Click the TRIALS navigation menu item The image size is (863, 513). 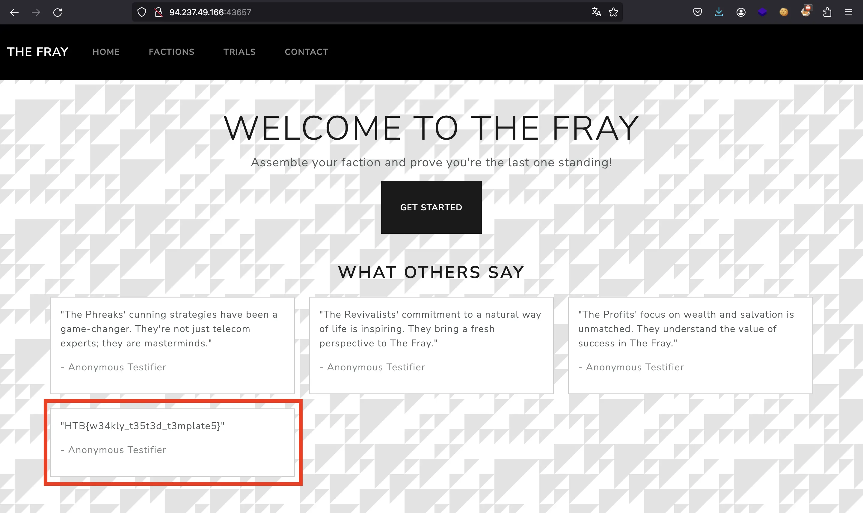click(x=239, y=51)
